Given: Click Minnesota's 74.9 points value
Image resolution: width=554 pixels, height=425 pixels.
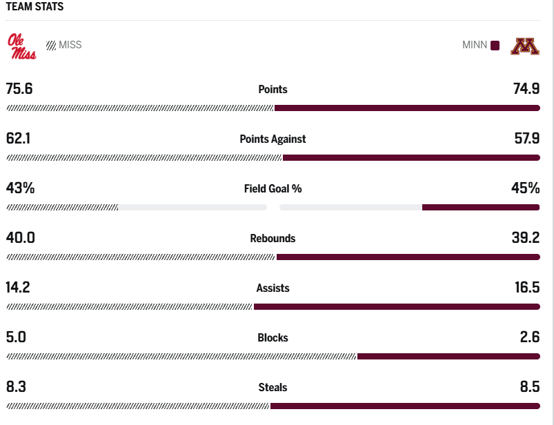Looking at the screenshot, I should (524, 89).
